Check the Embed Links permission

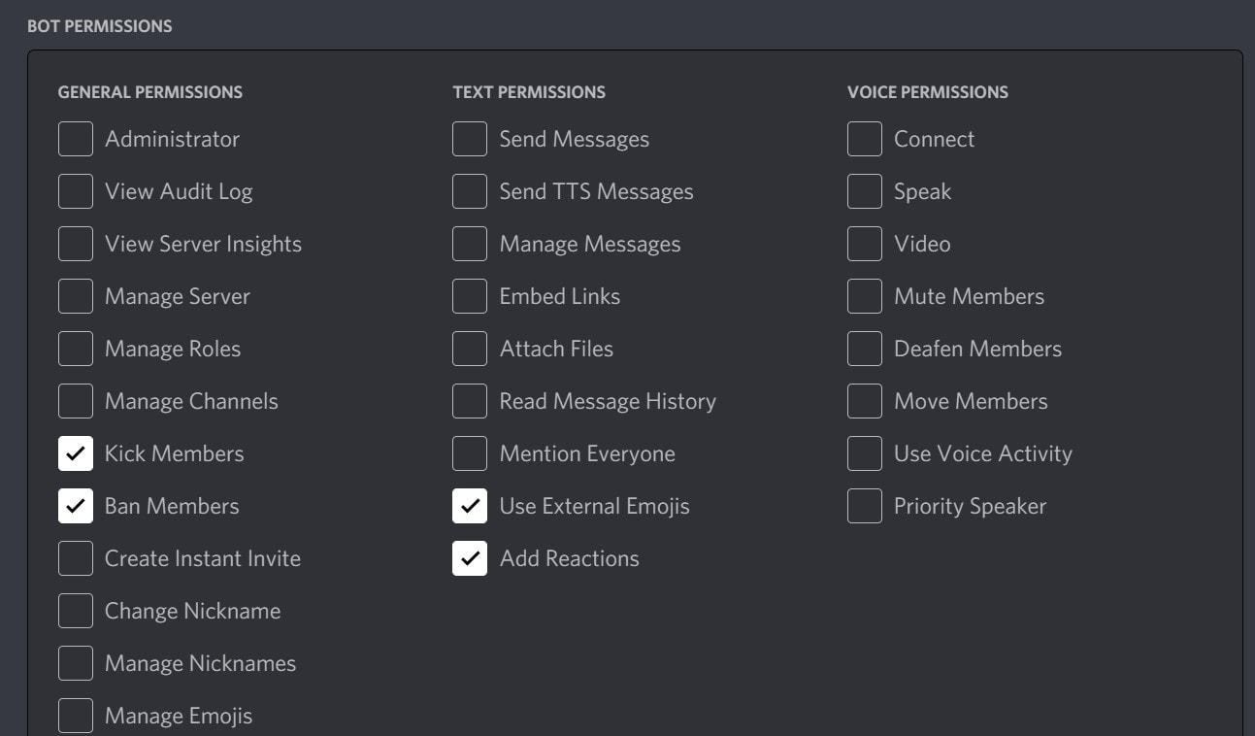[x=469, y=295]
